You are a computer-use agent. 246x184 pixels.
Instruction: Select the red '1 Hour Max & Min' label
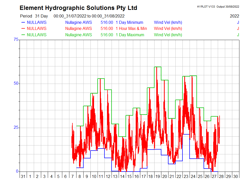131,29
